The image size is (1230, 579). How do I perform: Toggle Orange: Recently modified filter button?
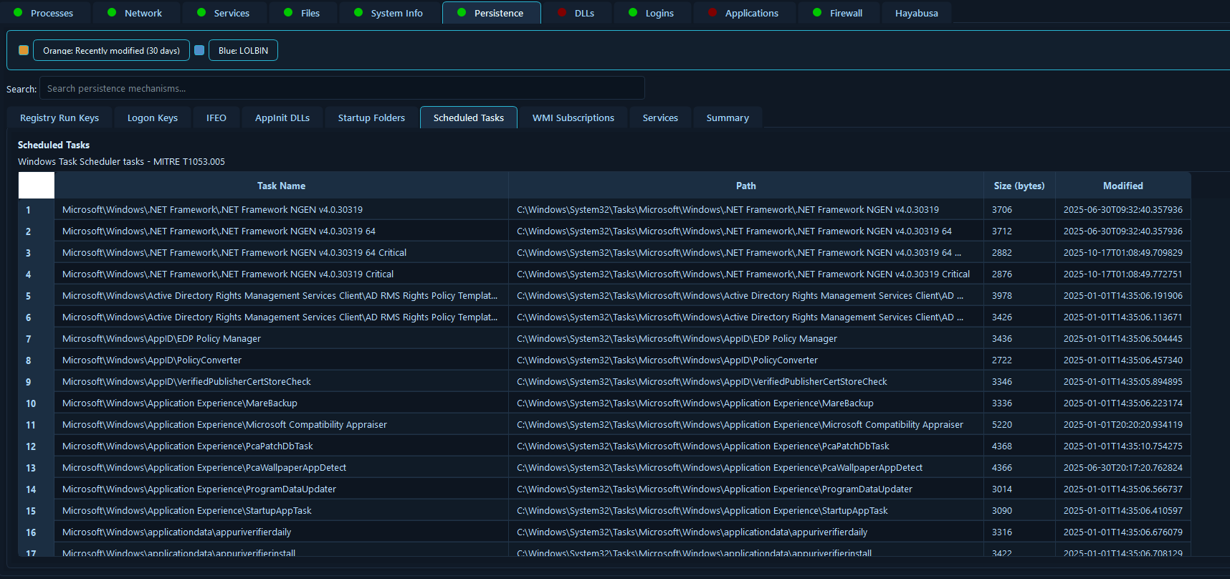[x=111, y=50]
